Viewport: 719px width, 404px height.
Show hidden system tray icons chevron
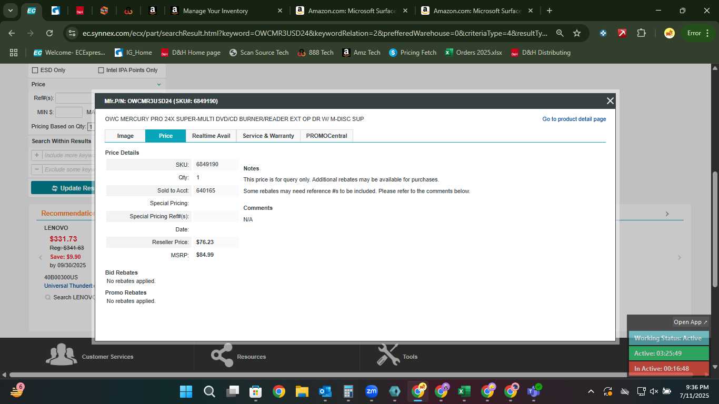tap(591, 391)
